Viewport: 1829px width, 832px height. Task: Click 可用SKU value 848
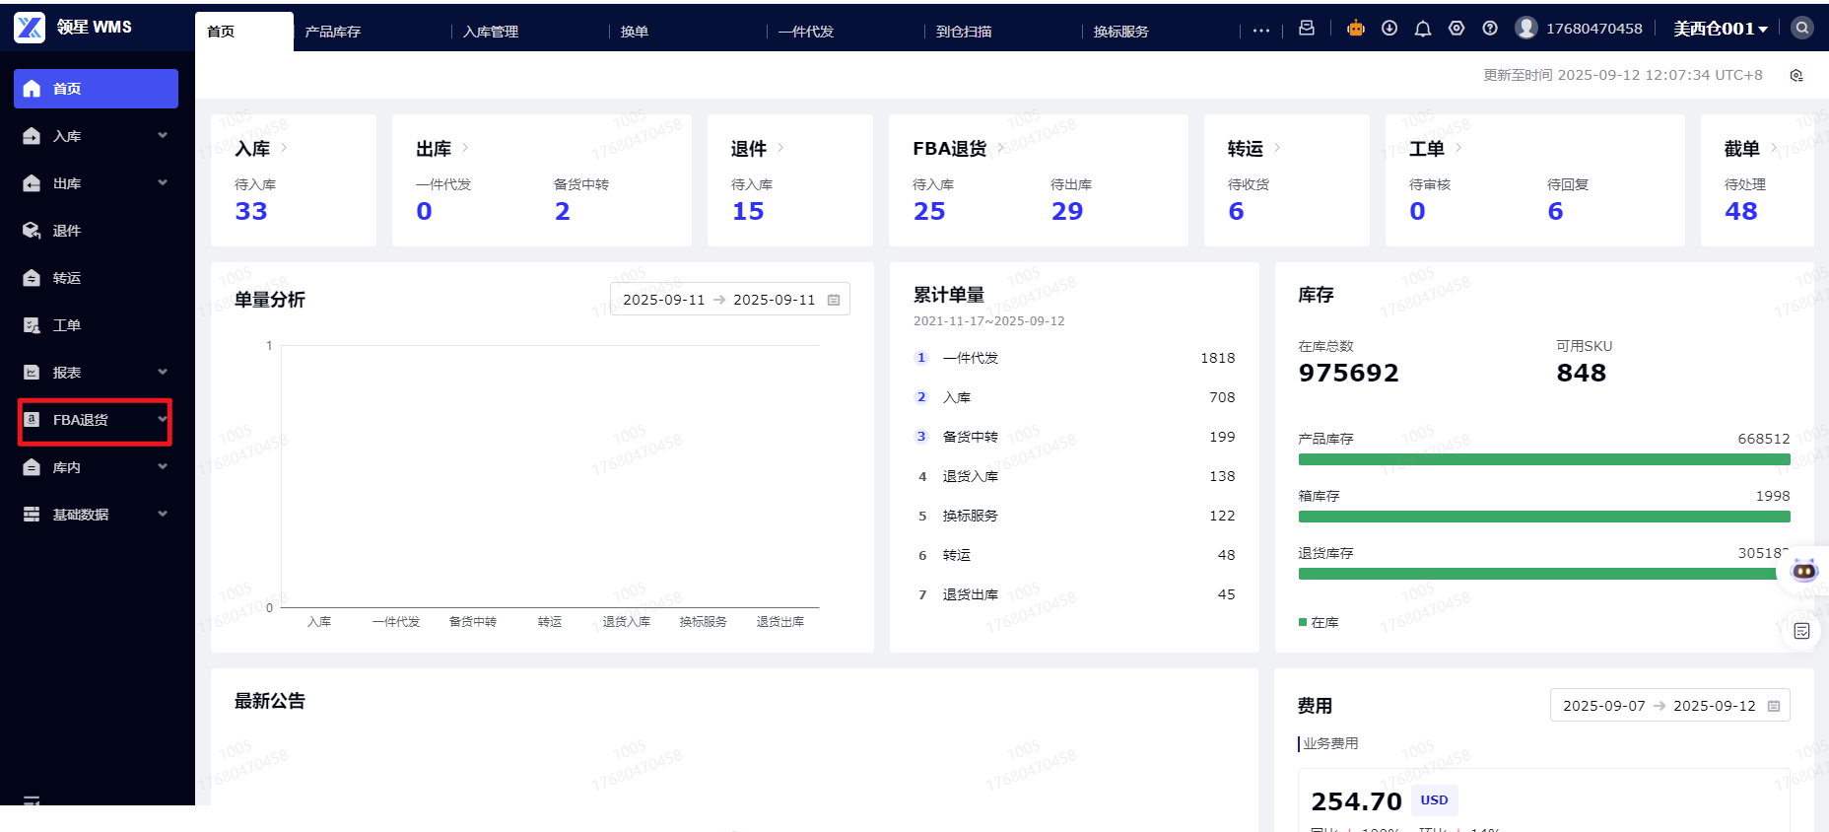(x=1582, y=373)
